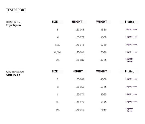
Task: Select boys weight value 50-60
Action: coord(103,37)
